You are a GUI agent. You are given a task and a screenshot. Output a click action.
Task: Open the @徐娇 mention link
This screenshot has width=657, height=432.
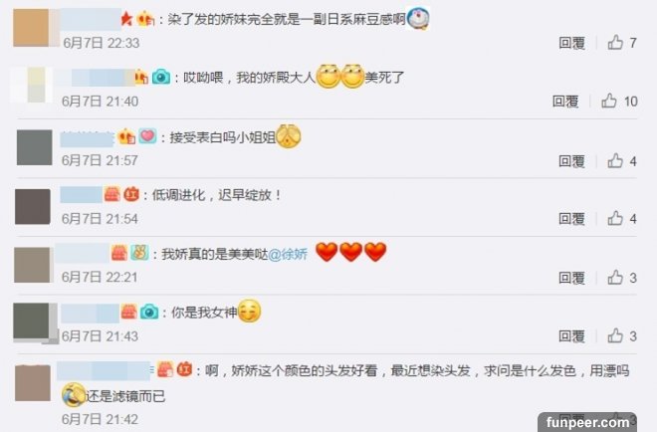point(288,254)
